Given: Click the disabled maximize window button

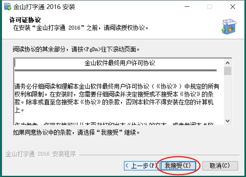Looking at the screenshot, I should (x=210, y=7).
